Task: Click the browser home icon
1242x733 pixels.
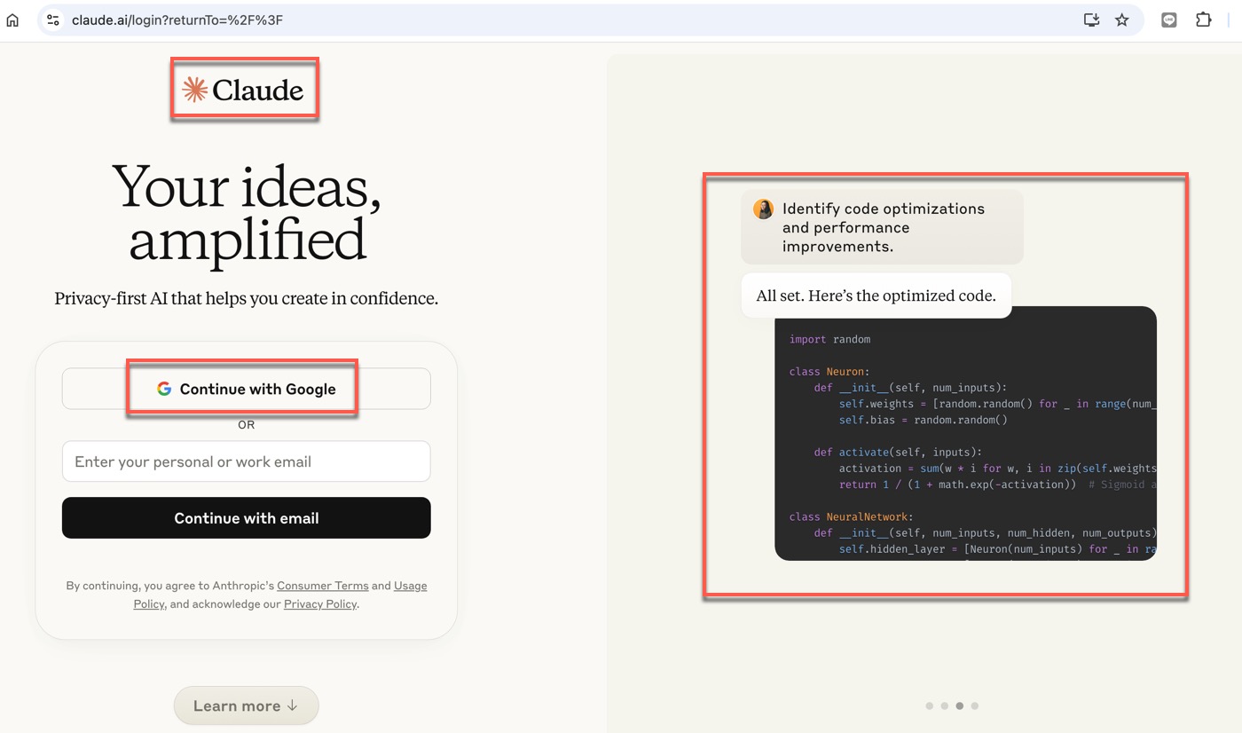Action: [12, 20]
